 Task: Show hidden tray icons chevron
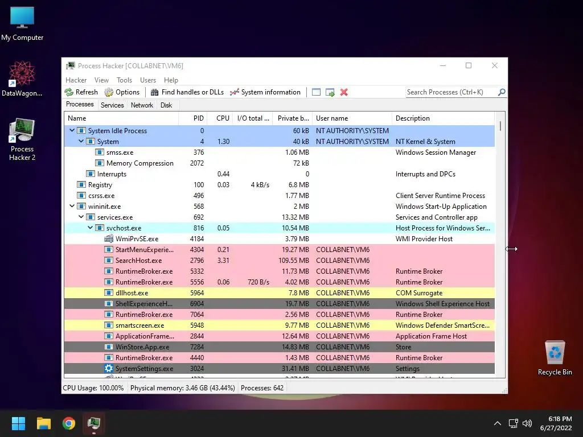498,423
